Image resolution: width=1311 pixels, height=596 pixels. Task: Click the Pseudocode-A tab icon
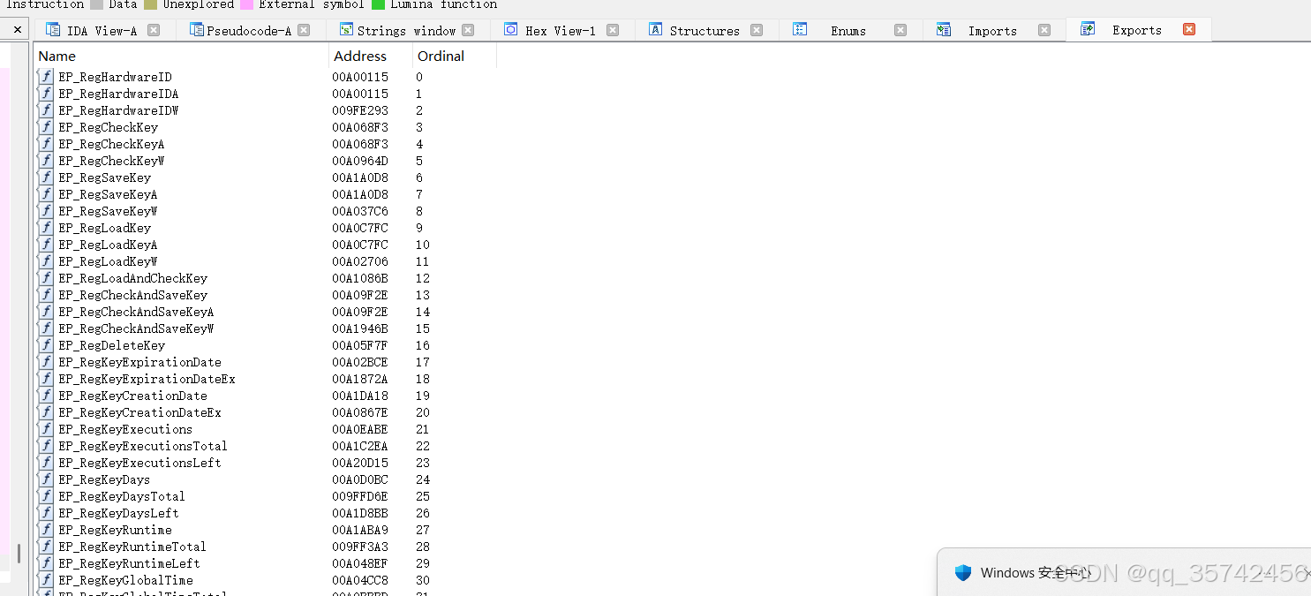(199, 29)
